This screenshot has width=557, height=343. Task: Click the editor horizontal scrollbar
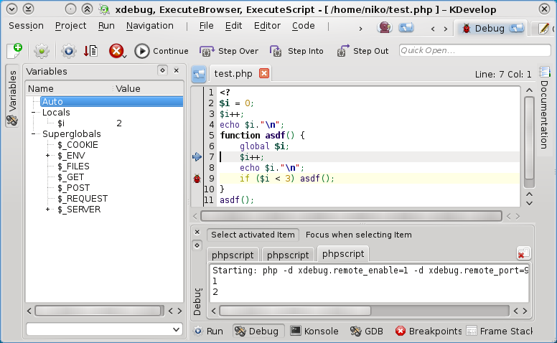point(351,216)
